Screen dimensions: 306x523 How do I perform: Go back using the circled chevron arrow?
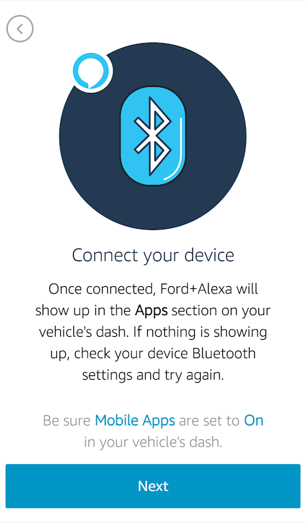(20, 29)
